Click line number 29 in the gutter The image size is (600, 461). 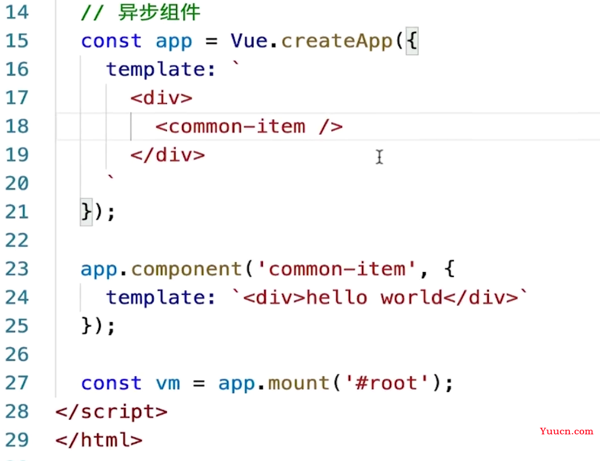[x=17, y=440]
